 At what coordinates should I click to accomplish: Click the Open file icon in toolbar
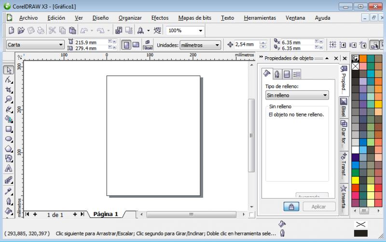[x=21, y=30]
